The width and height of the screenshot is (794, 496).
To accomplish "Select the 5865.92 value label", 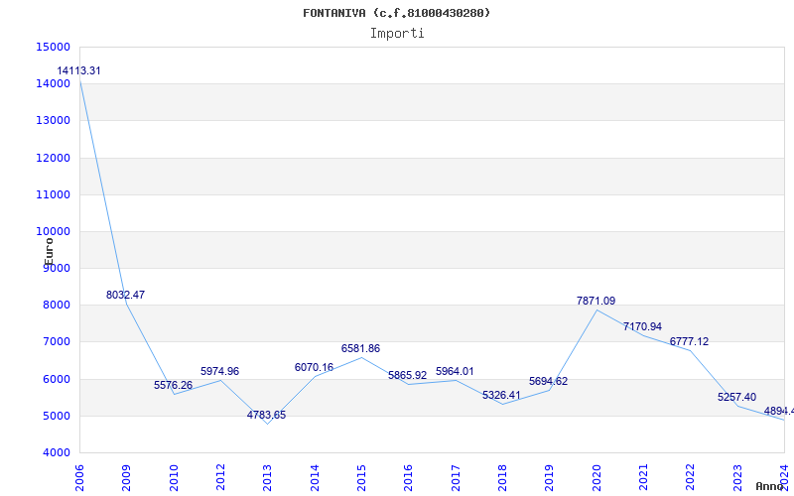I will 408,376.
